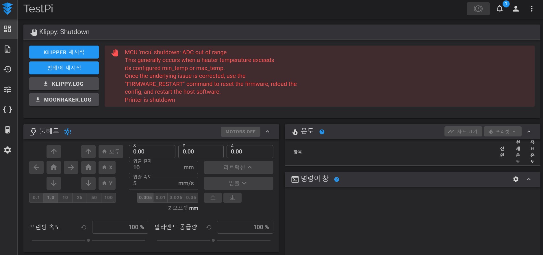This screenshot has height=255, width=543.
Task: Collapse the console panel chevron
Action: click(529, 179)
